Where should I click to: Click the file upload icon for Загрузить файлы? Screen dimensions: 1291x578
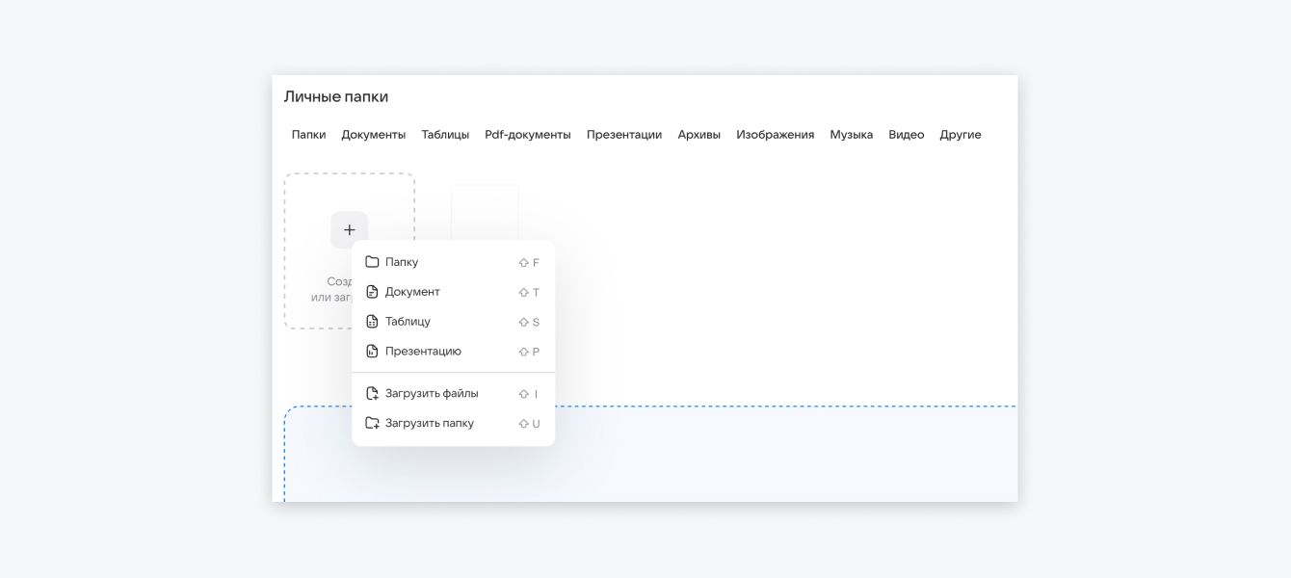[x=372, y=393]
